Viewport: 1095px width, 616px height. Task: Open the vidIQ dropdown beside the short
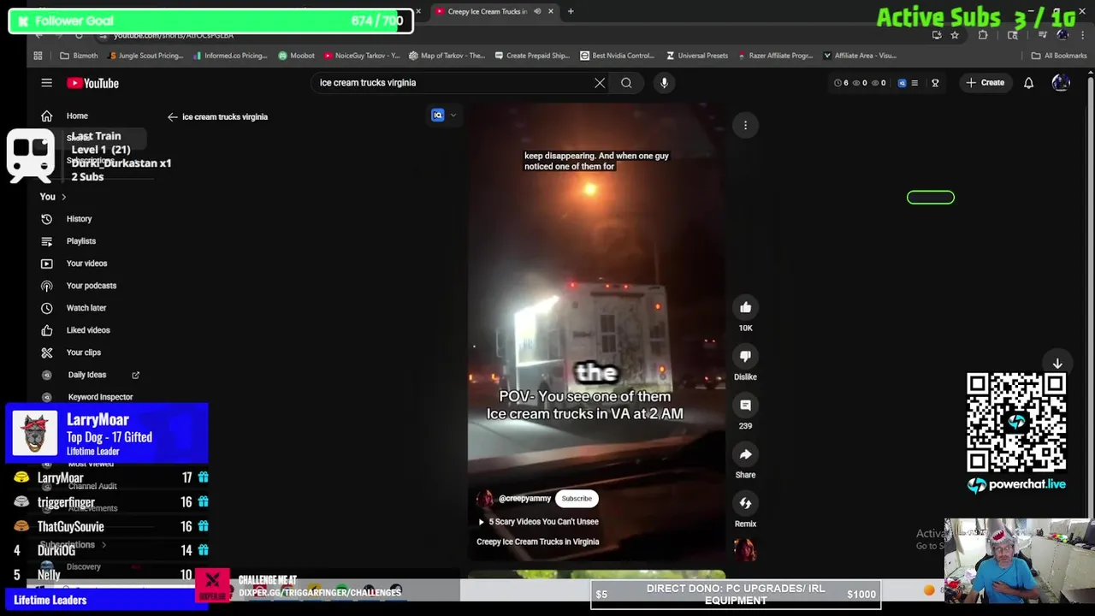453,115
